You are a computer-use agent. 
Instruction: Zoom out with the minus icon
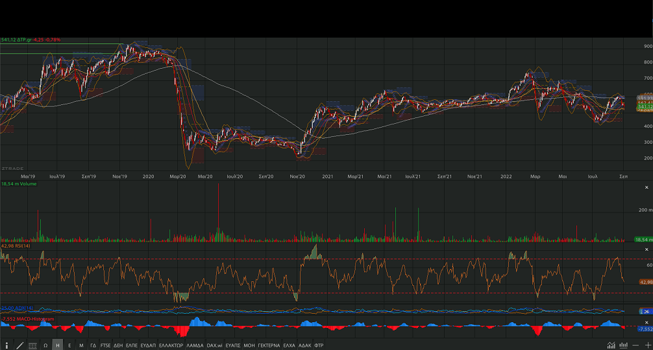tap(635, 345)
